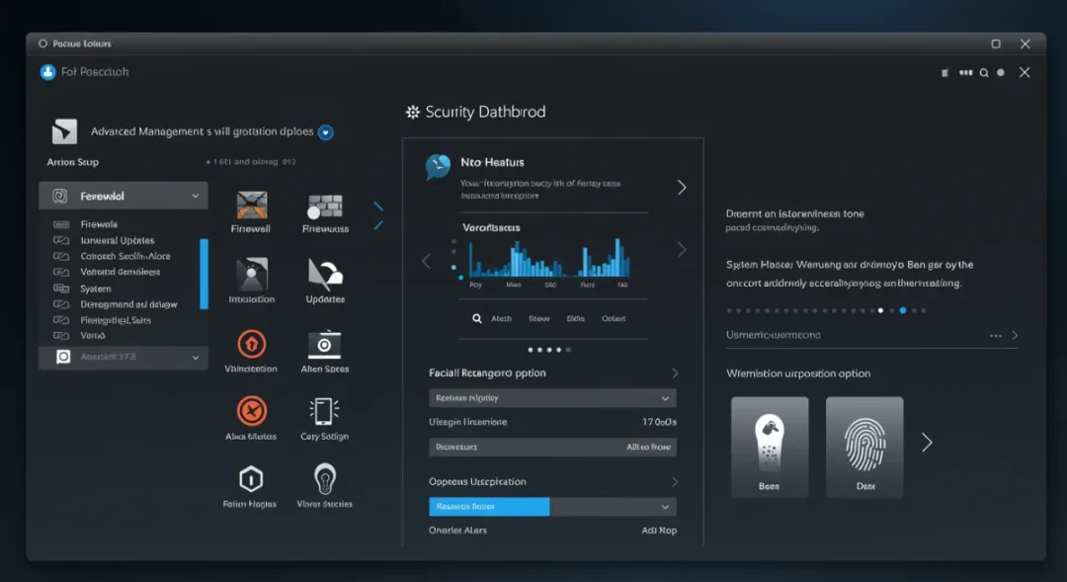This screenshot has width=1067, height=582.
Task: Click the small bar icon in top toolbar
Action: (944, 73)
